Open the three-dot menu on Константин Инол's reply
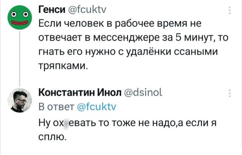The width and height of the screenshot is (242, 155). coord(230,94)
